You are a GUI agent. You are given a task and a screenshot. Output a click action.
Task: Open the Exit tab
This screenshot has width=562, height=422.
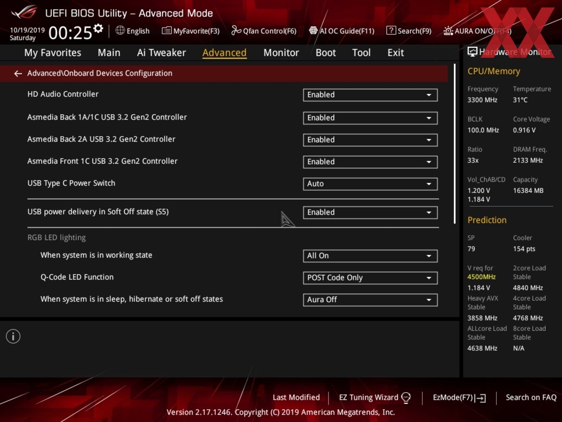(395, 53)
